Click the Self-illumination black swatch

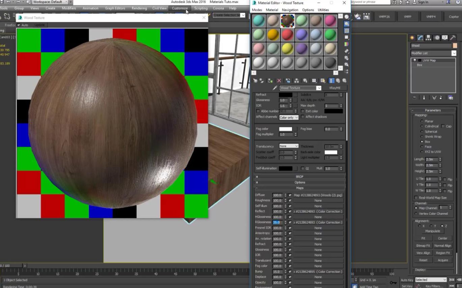[x=286, y=168]
